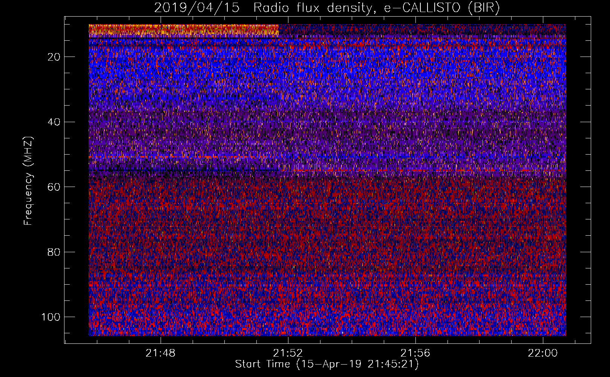Click the 20 MHz frequency tick label

point(54,57)
